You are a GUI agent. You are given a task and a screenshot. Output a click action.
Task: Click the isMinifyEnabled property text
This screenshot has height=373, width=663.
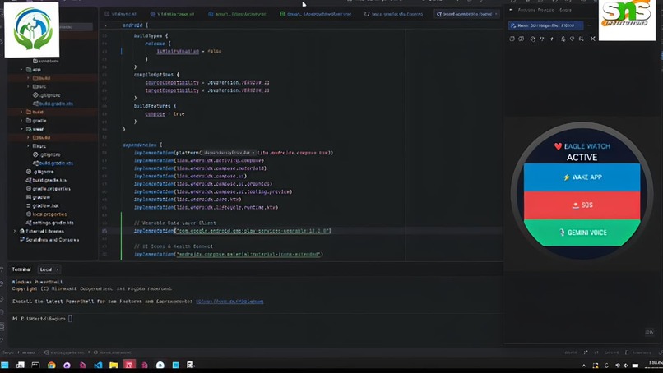tap(178, 51)
